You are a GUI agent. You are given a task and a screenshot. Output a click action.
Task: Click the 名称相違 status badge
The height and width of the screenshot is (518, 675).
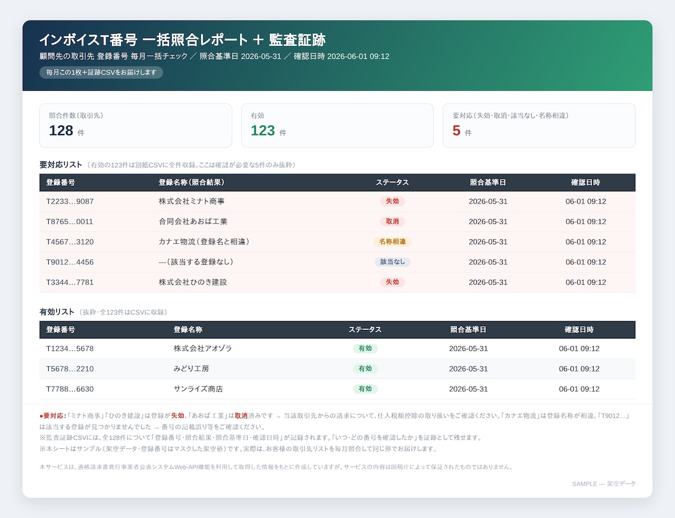(x=392, y=242)
